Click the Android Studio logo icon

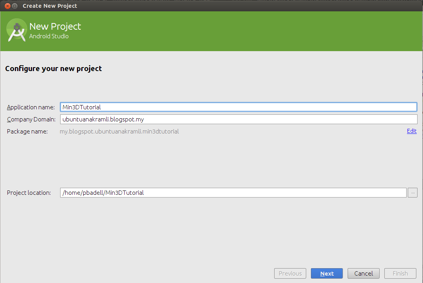17,30
